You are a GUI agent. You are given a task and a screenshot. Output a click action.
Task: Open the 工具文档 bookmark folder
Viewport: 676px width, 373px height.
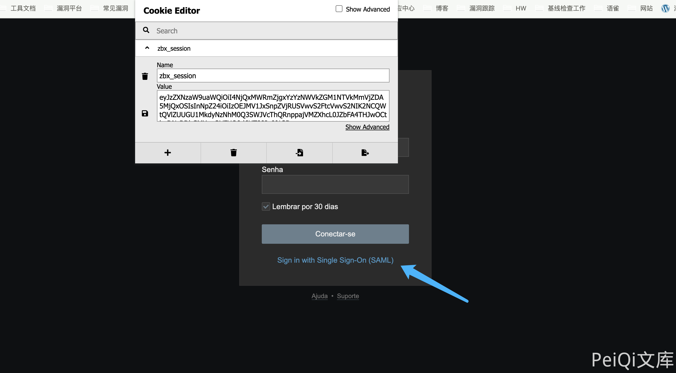point(23,8)
